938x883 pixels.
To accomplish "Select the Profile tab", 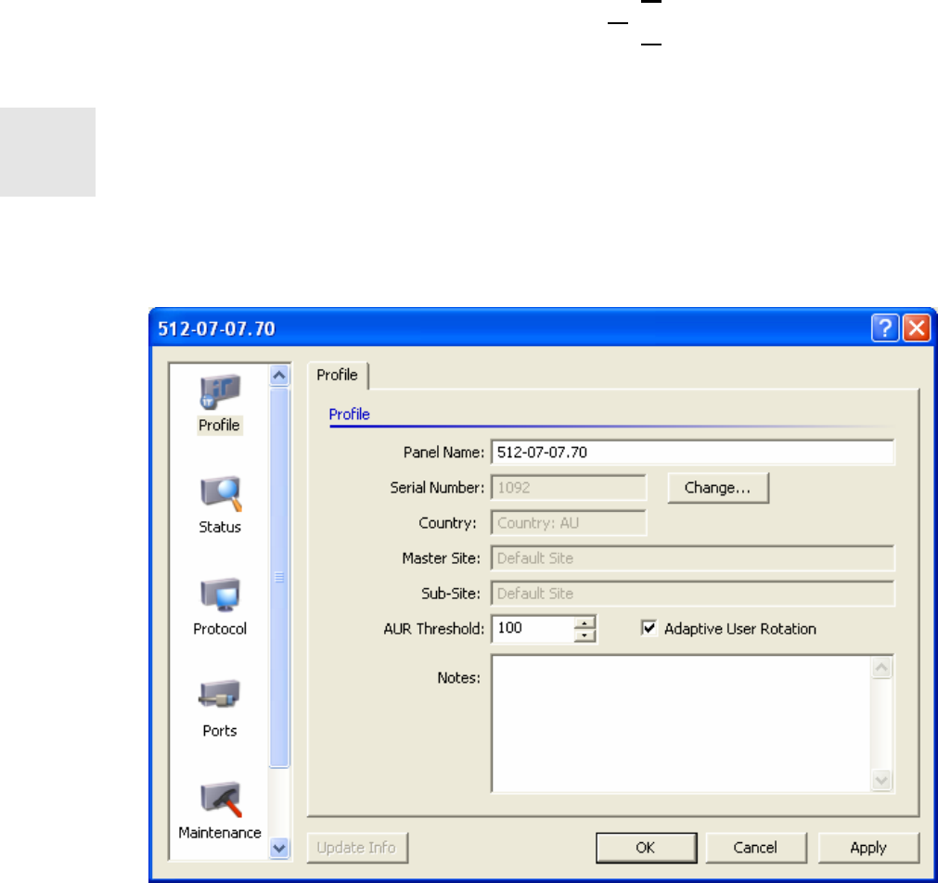I will [338, 375].
